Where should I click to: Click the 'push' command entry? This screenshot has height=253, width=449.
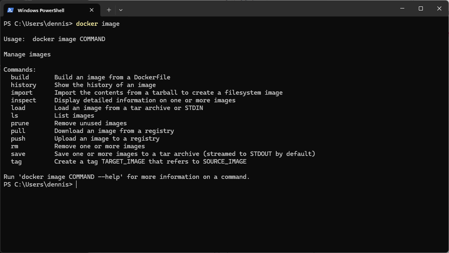point(18,138)
